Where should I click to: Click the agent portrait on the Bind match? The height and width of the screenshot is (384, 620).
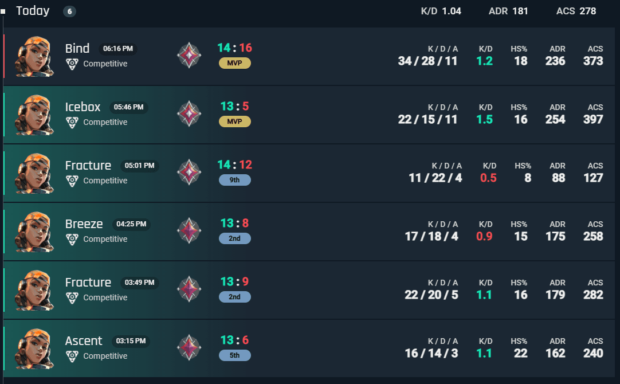[34, 56]
